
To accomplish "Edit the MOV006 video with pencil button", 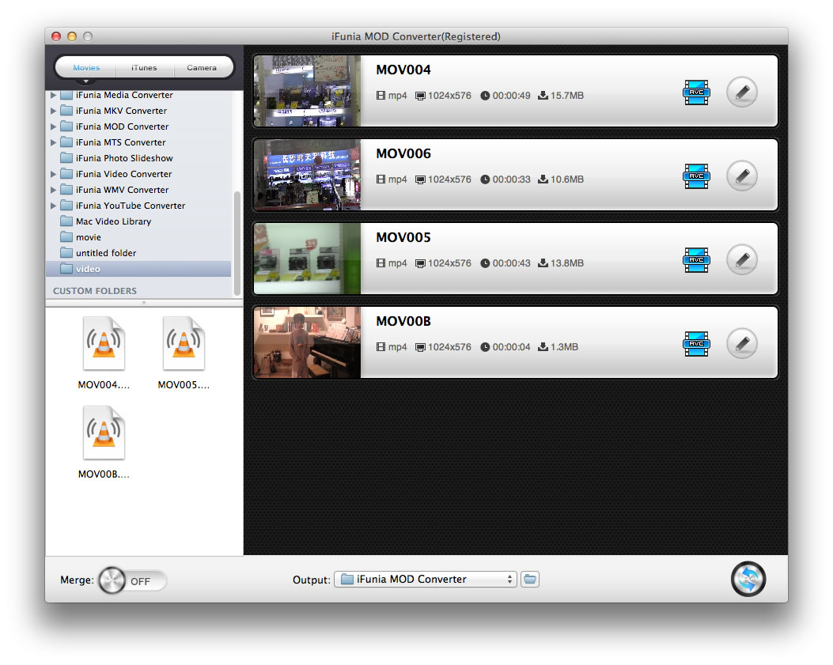I will coord(742,176).
